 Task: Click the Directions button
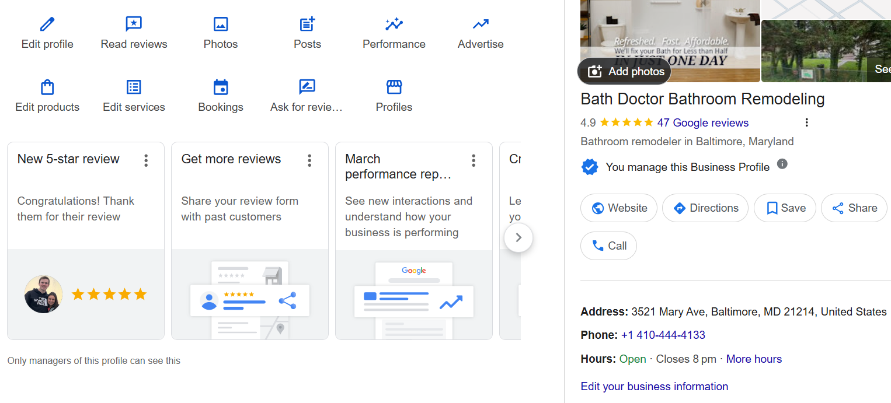coord(705,208)
